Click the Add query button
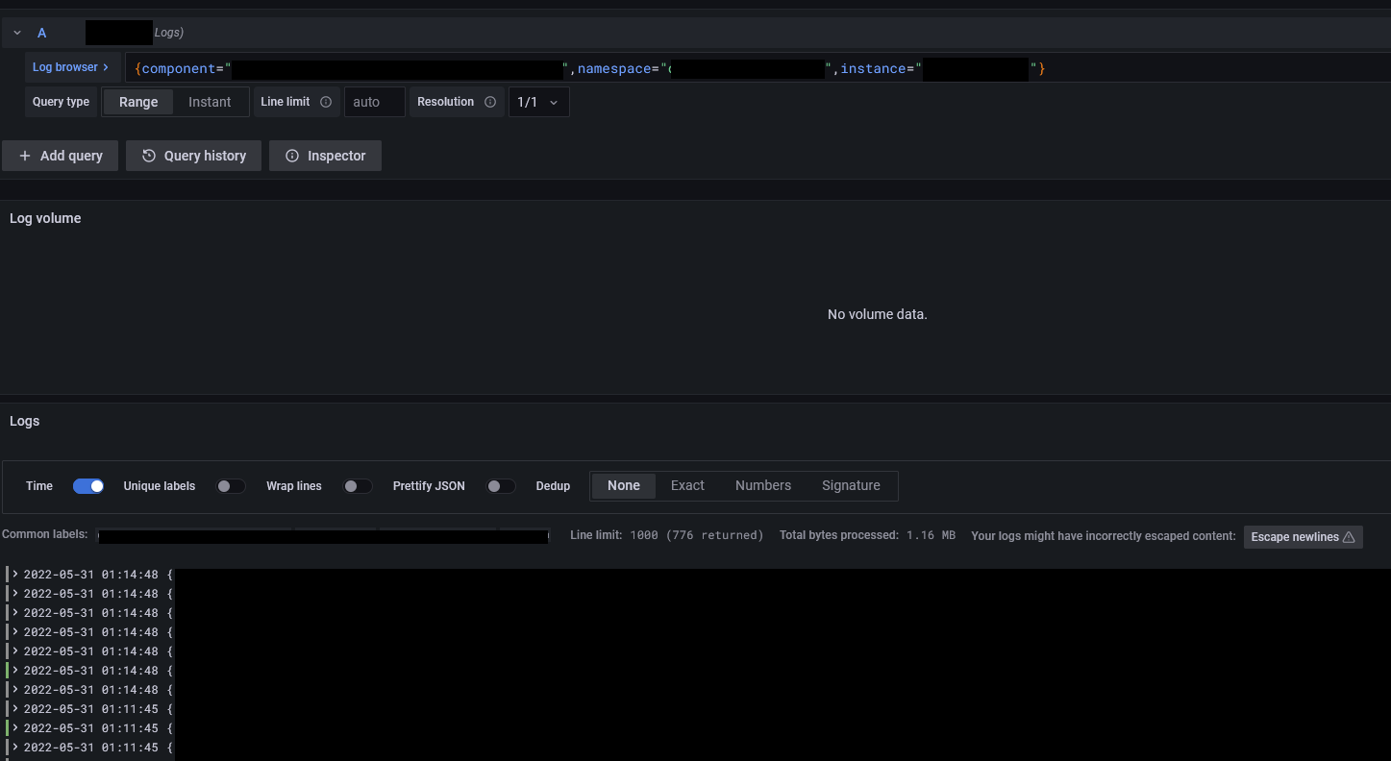The image size is (1391, 761). pos(60,155)
